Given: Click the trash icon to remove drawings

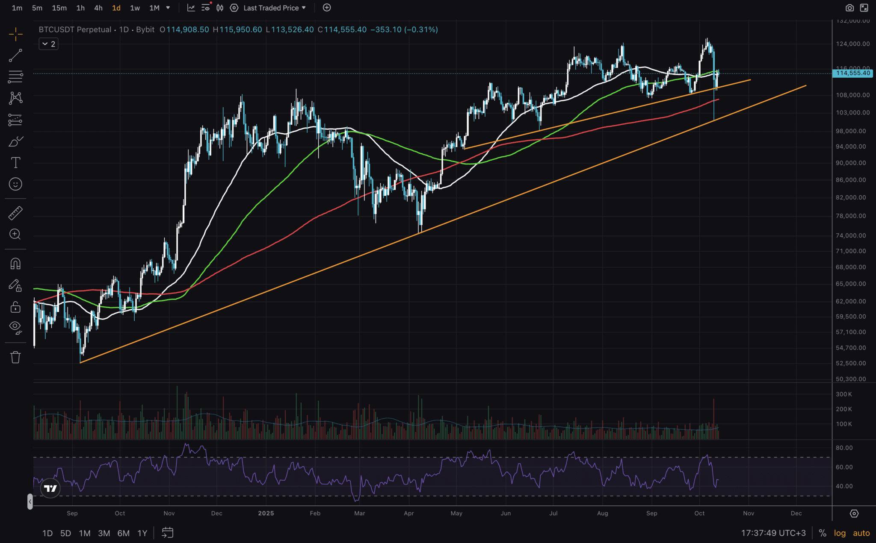Looking at the screenshot, I should point(15,357).
